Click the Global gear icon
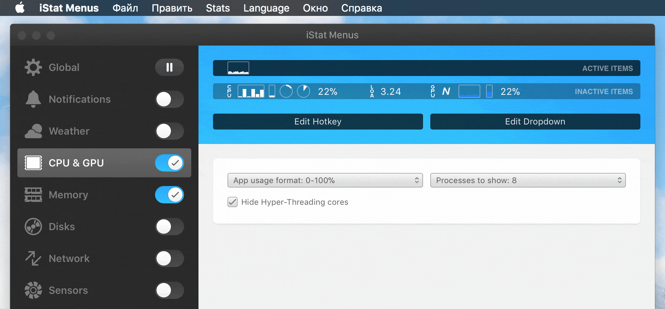This screenshot has height=309, width=665. (x=33, y=67)
